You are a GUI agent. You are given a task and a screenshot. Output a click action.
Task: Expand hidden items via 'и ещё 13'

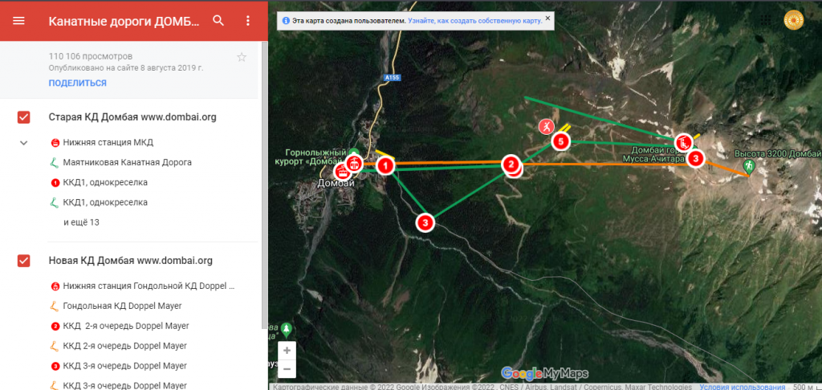tap(81, 222)
